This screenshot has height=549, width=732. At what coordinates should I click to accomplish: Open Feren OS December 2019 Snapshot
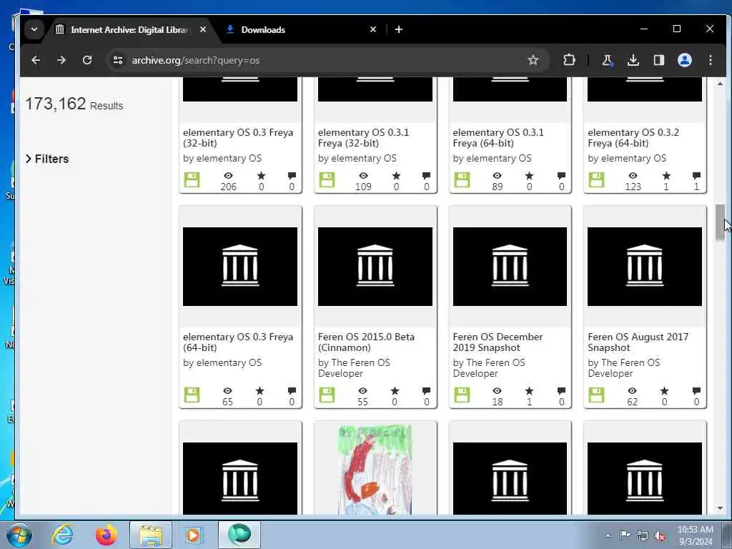(498, 342)
